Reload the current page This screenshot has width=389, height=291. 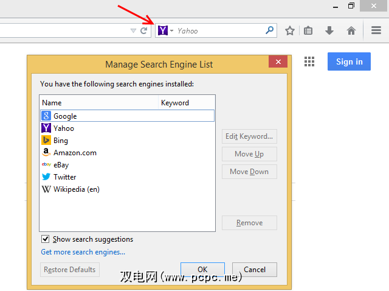(143, 31)
